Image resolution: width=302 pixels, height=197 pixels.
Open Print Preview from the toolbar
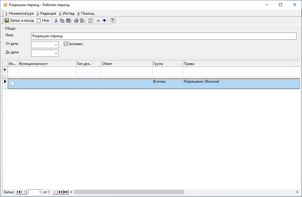point(82,20)
